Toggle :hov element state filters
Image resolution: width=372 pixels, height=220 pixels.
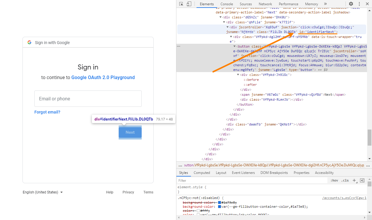pyautogui.click(x=334, y=180)
